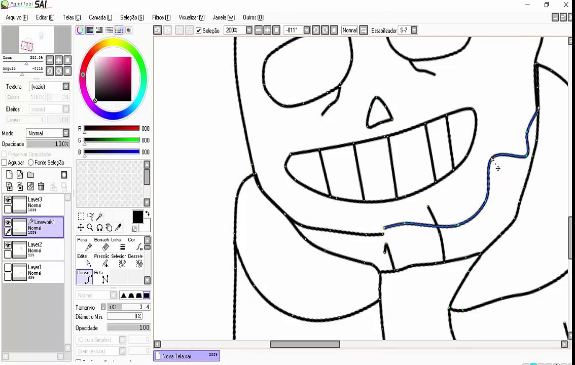This screenshot has height=365, width=575.
Task: Select the Borracha eraser tool
Action: click(x=101, y=244)
